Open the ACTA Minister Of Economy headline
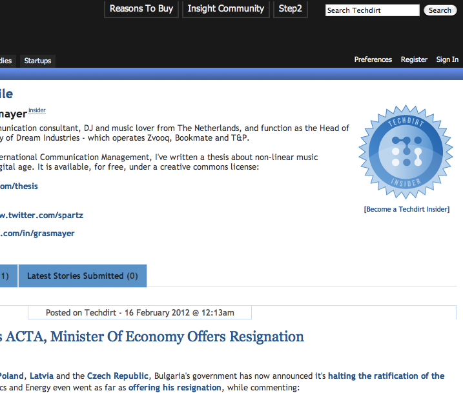 (x=152, y=337)
